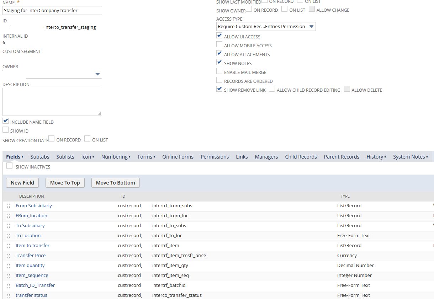Click drag handle for Transfer Price row
Viewport: 434px width, 299px height.
(9, 256)
